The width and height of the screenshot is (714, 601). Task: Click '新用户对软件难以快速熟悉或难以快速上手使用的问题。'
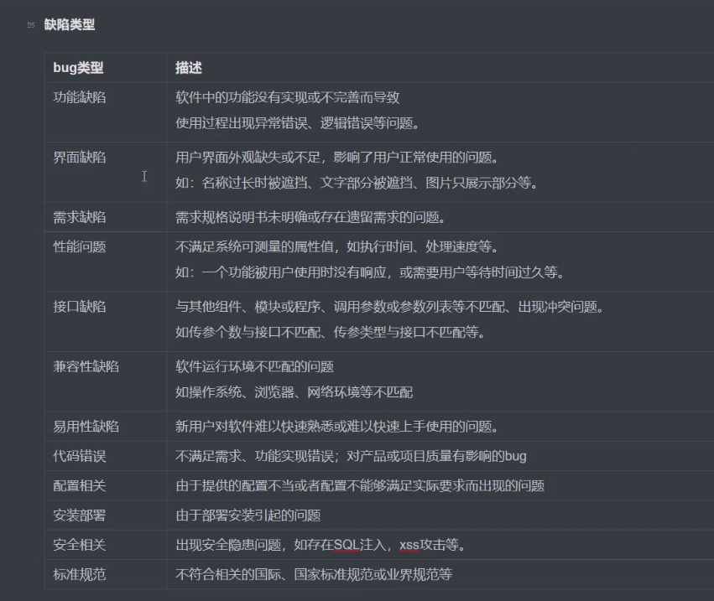pyautogui.click(x=337, y=427)
